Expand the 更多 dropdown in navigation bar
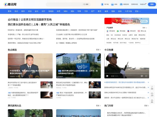Screen dimensions: 157x117 [137, 11]
